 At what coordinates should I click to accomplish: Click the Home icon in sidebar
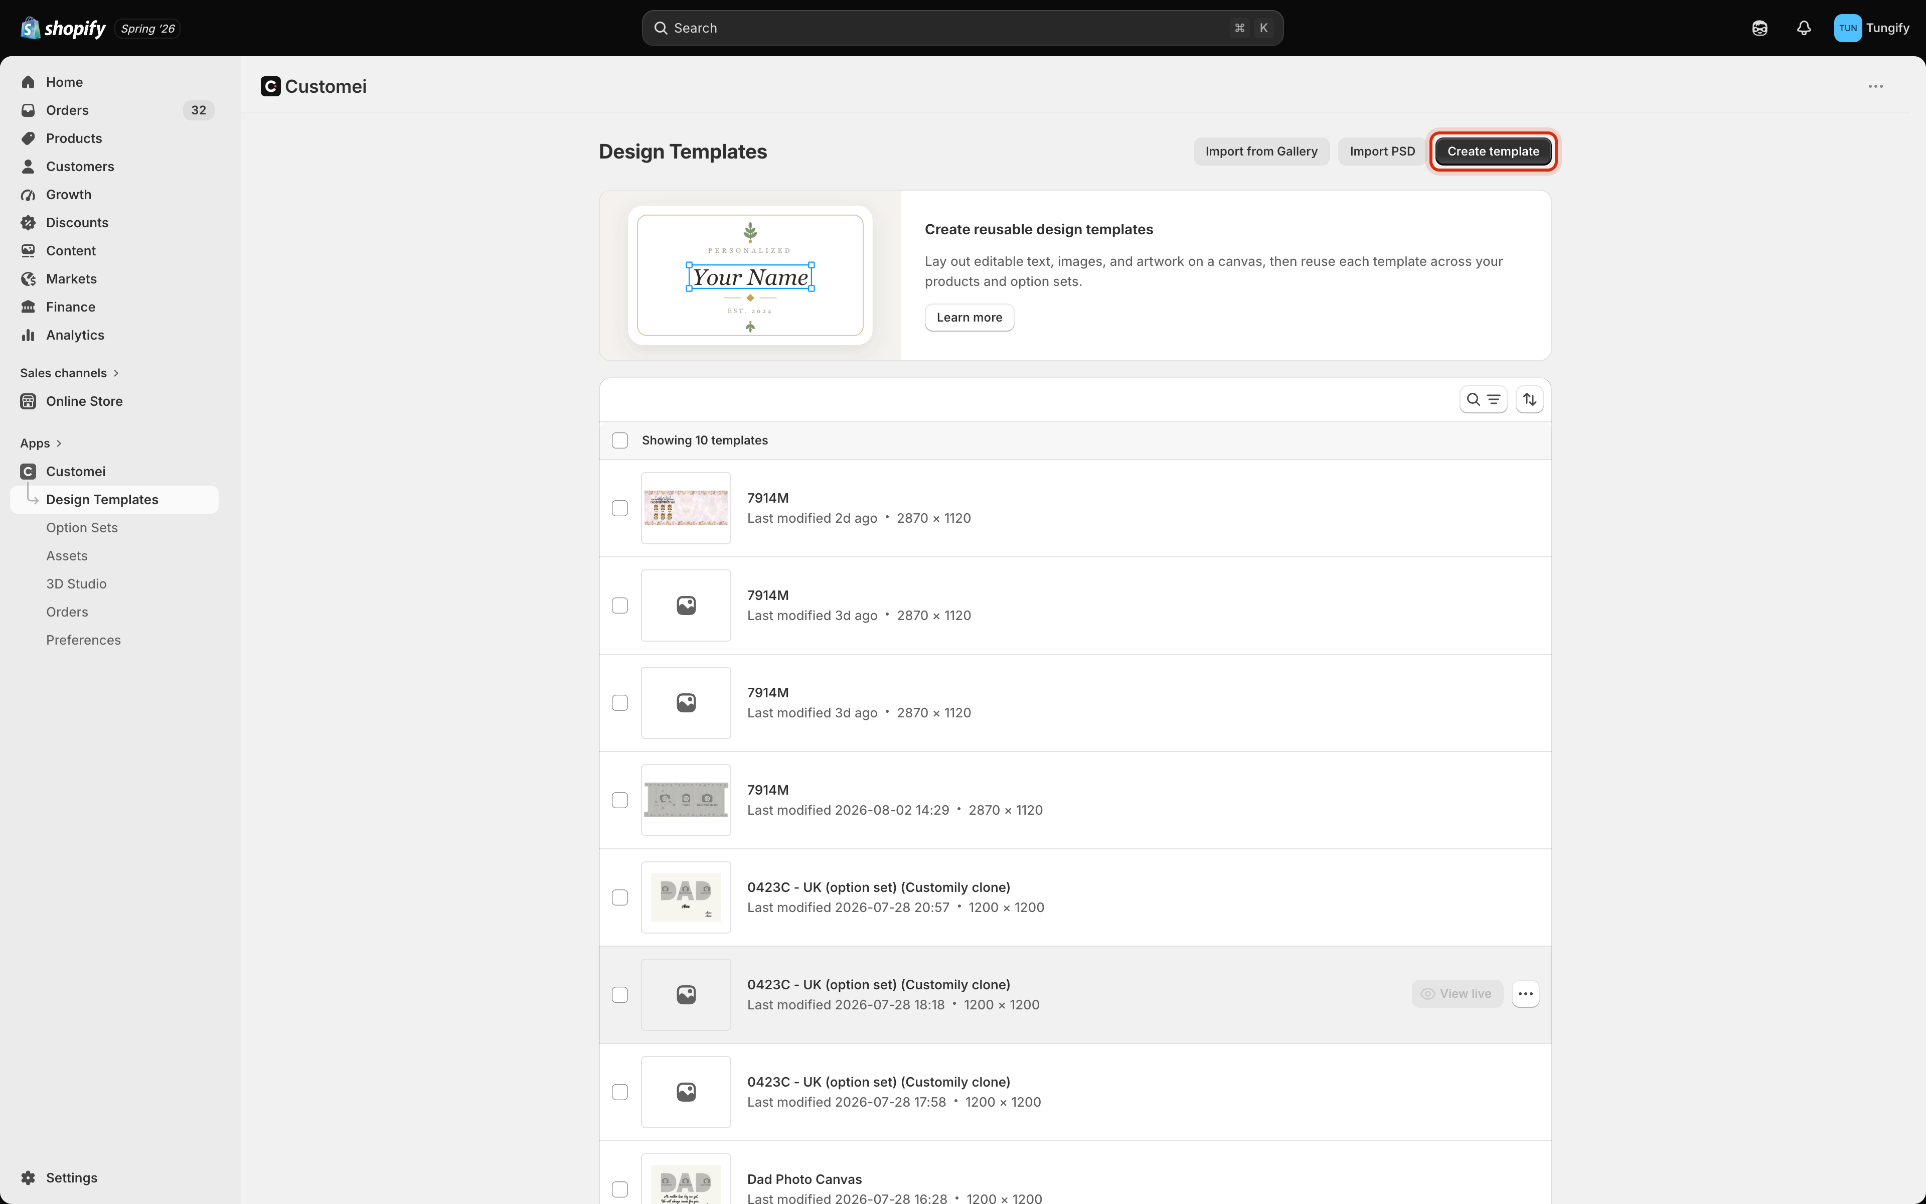click(x=29, y=82)
